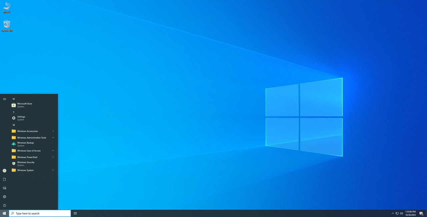Screen dimensions: 427x217
Task: Open Microsoft Store from the Start list
Action: [x=33, y=105]
